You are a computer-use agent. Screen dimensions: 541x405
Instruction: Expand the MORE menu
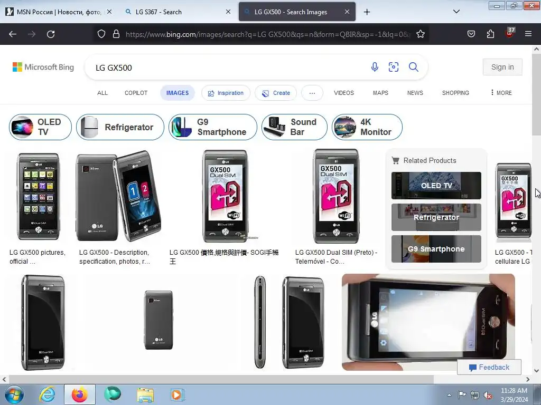pos(501,93)
